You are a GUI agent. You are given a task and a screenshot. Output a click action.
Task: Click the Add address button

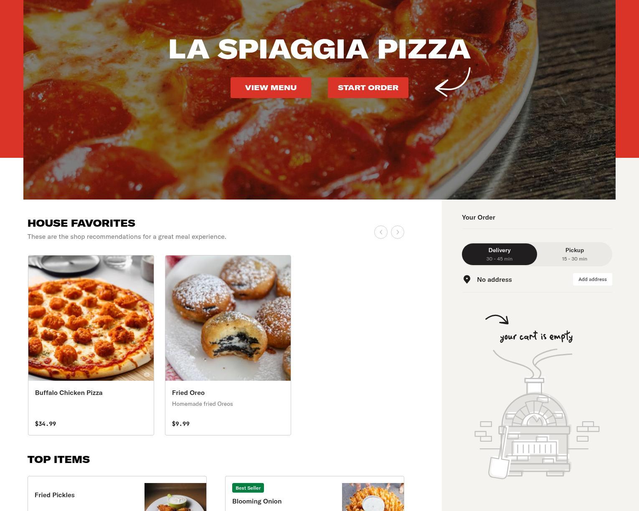[592, 279]
